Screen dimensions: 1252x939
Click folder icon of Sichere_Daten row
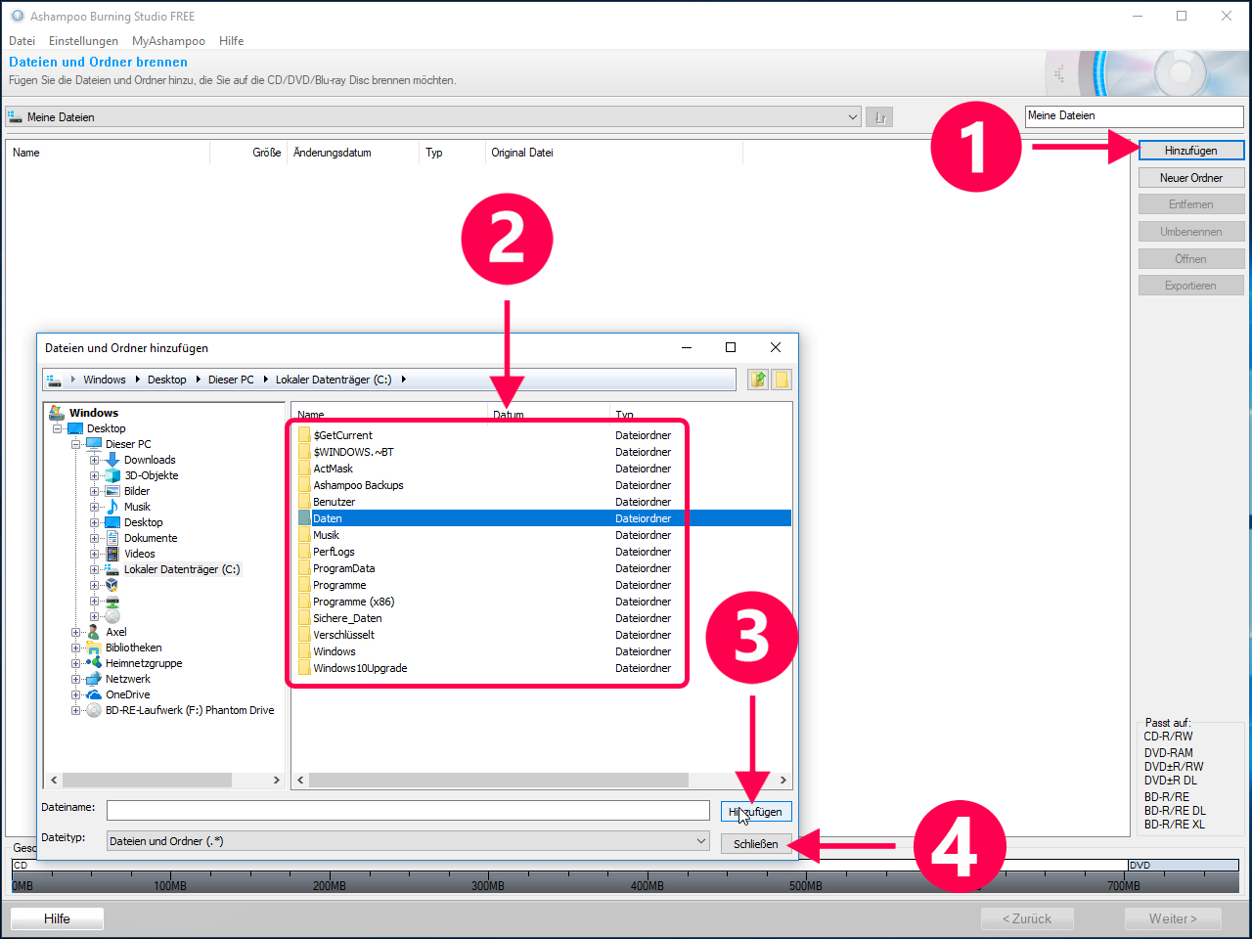304,618
